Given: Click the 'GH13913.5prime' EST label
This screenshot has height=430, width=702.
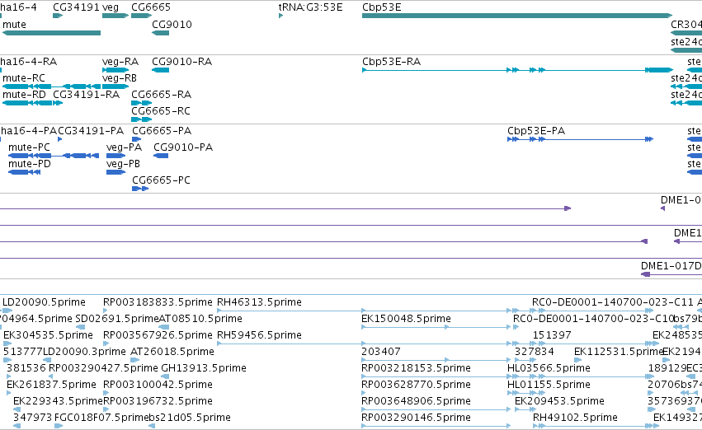Looking at the screenshot, I should click(204, 368).
